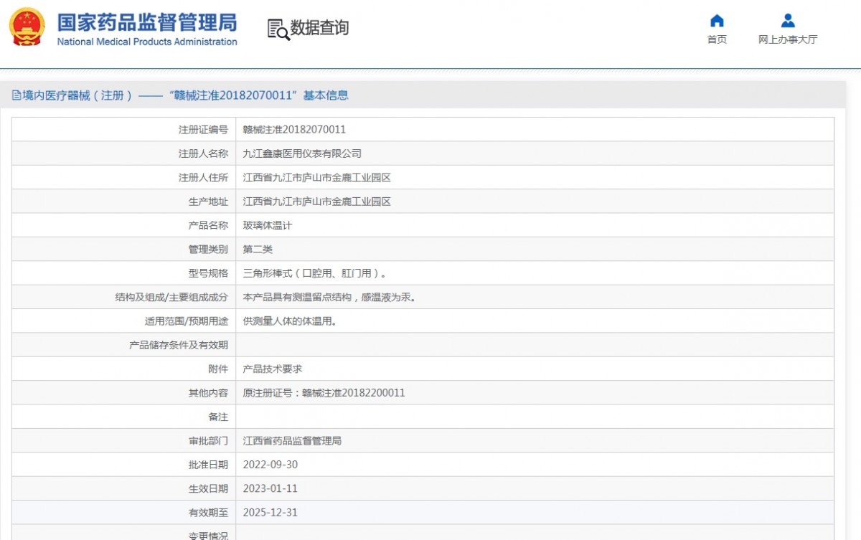Select product name 玻璃体温计
This screenshot has width=861, height=540.
268,225
